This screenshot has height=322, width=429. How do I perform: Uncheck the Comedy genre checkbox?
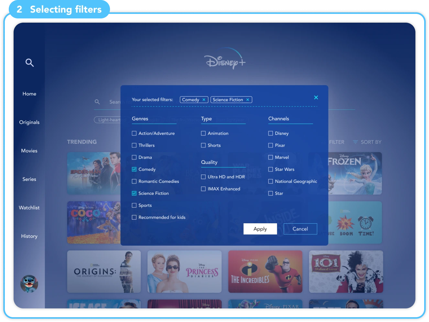point(134,169)
